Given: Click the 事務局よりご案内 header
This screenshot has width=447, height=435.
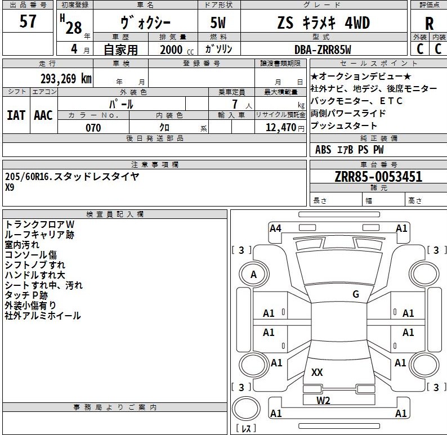Looking at the screenshot, I should pos(115,407).
